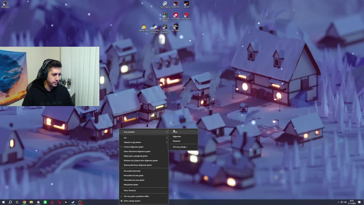This screenshot has height=205, width=364.
Task: Open the volume icon in system tray
Action: pos(346,202)
